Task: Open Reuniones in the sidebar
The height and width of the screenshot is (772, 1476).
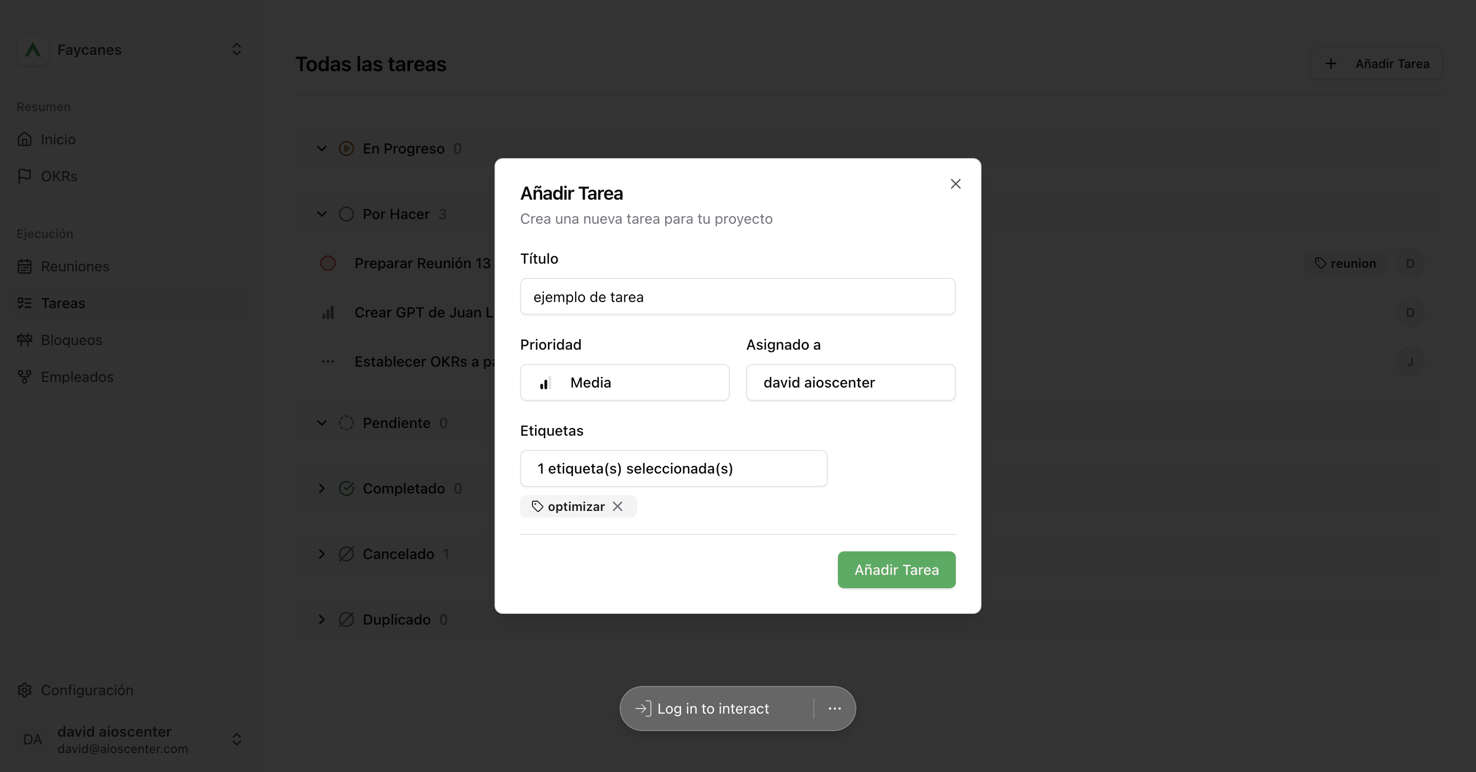Action: point(130,266)
